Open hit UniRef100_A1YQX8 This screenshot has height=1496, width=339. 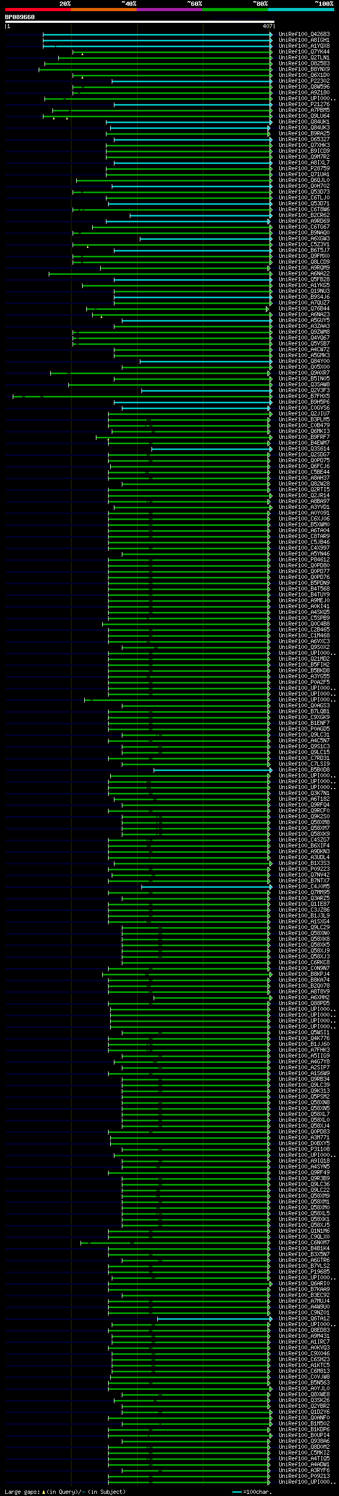pos(304,46)
